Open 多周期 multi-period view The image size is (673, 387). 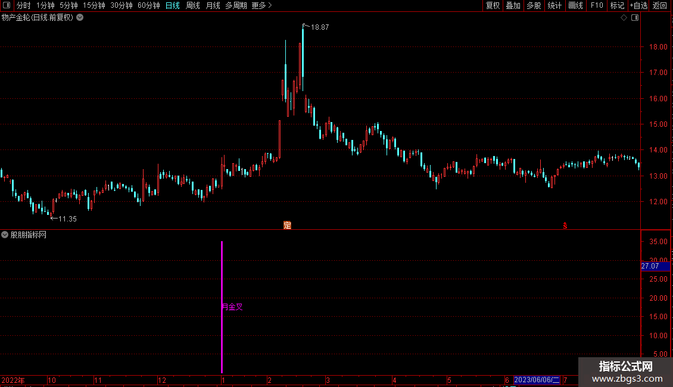click(236, 5)
